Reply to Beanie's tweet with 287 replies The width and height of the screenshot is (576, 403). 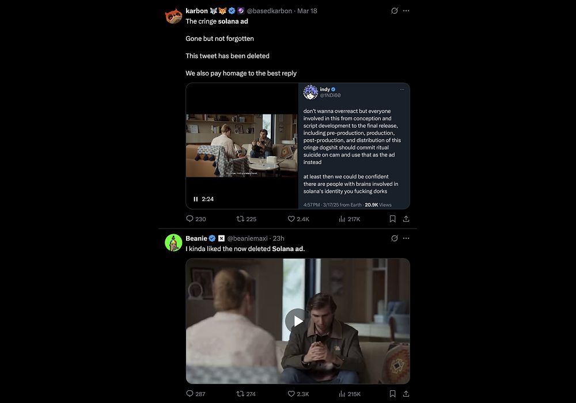pos(190,394)
